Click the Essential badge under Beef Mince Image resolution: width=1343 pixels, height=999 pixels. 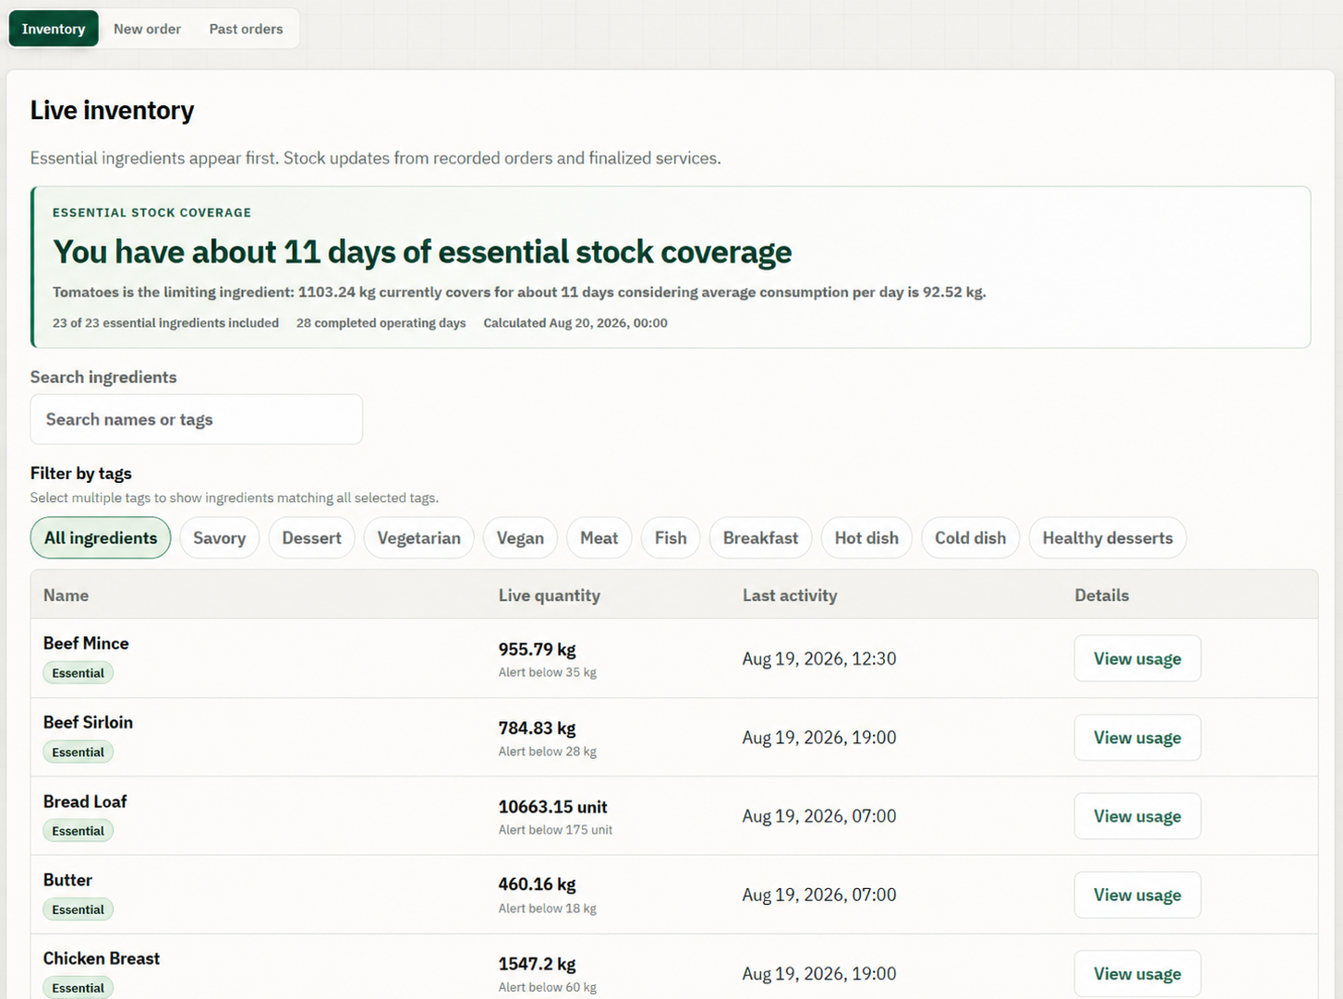pos(78,673)
